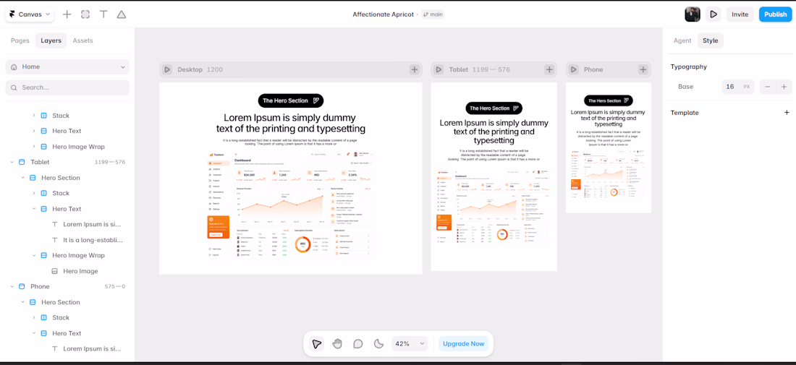This screenshot has height=365, width=796.
Task: Play the Desktop breakpoint preview
Action: [167, 69]
